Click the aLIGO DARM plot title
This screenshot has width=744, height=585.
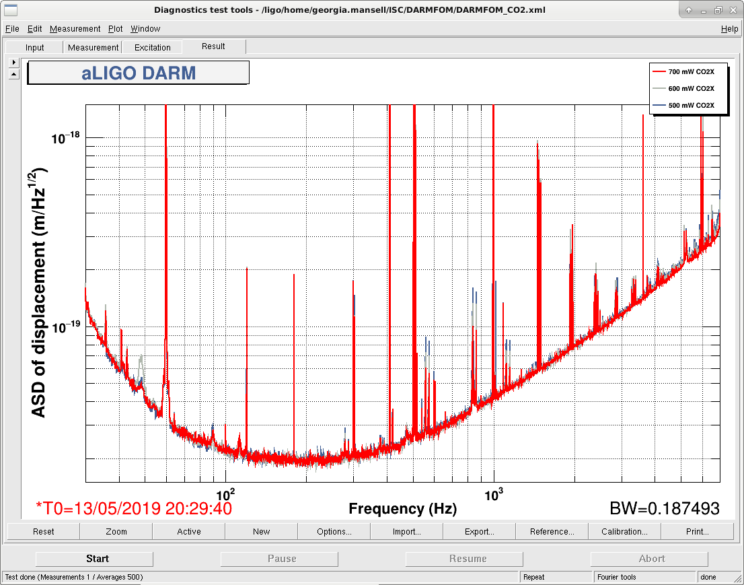click(x=138, y=73)
